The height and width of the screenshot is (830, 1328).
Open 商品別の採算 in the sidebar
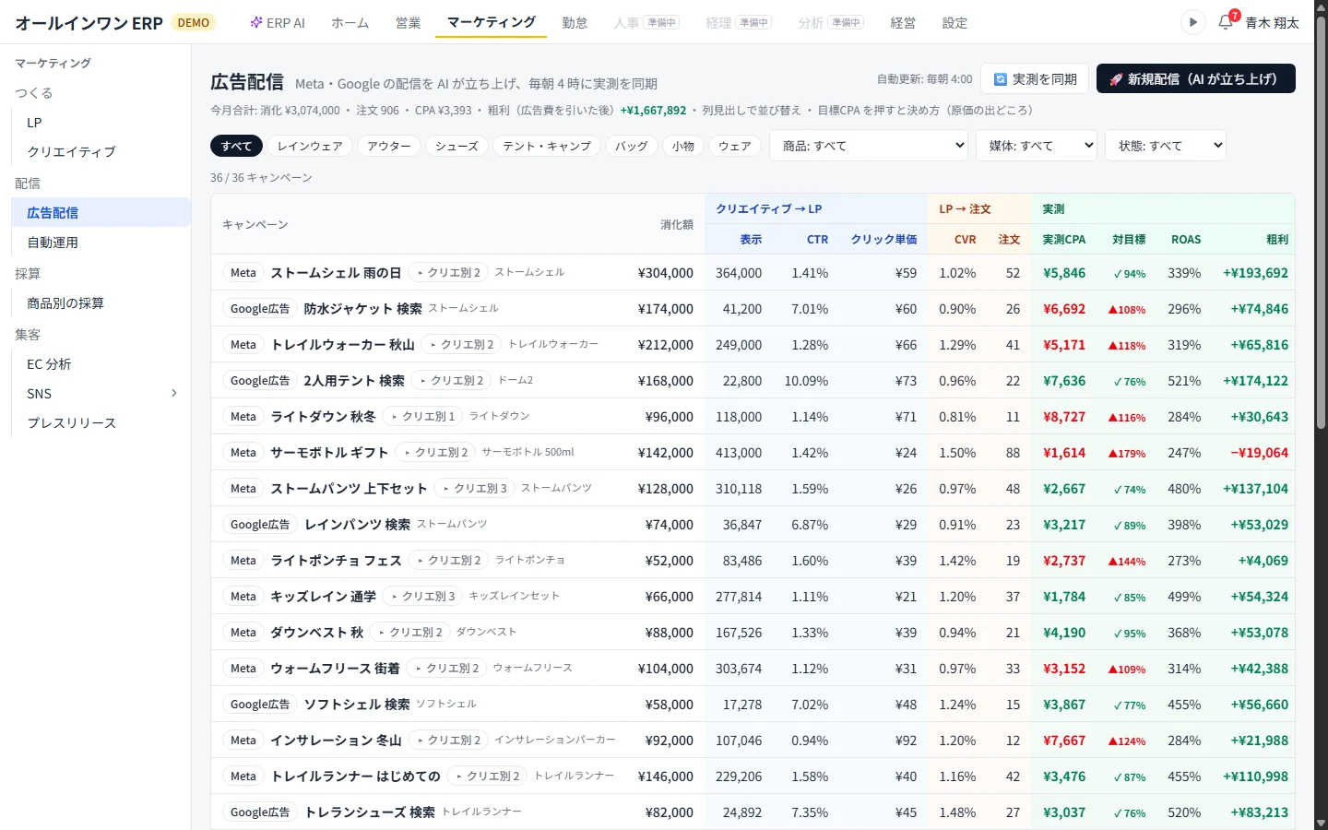tap(101, 303)
